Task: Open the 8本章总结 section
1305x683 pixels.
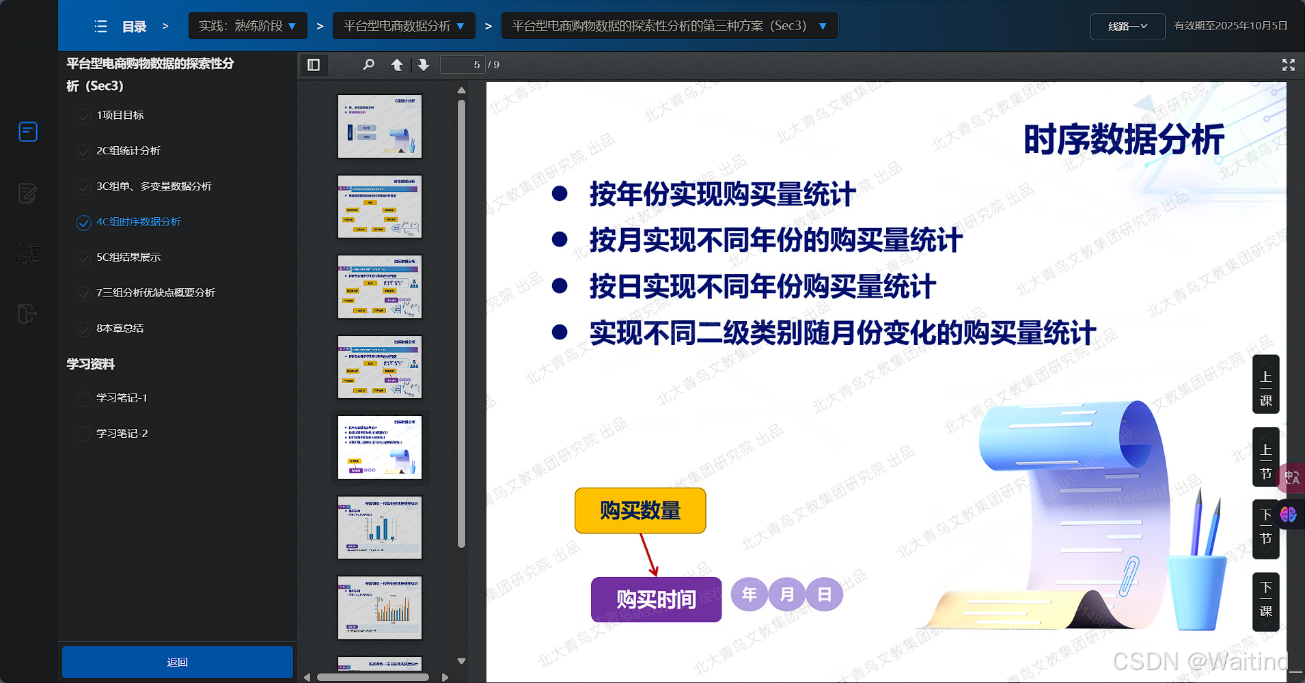Action: [120, 329]
